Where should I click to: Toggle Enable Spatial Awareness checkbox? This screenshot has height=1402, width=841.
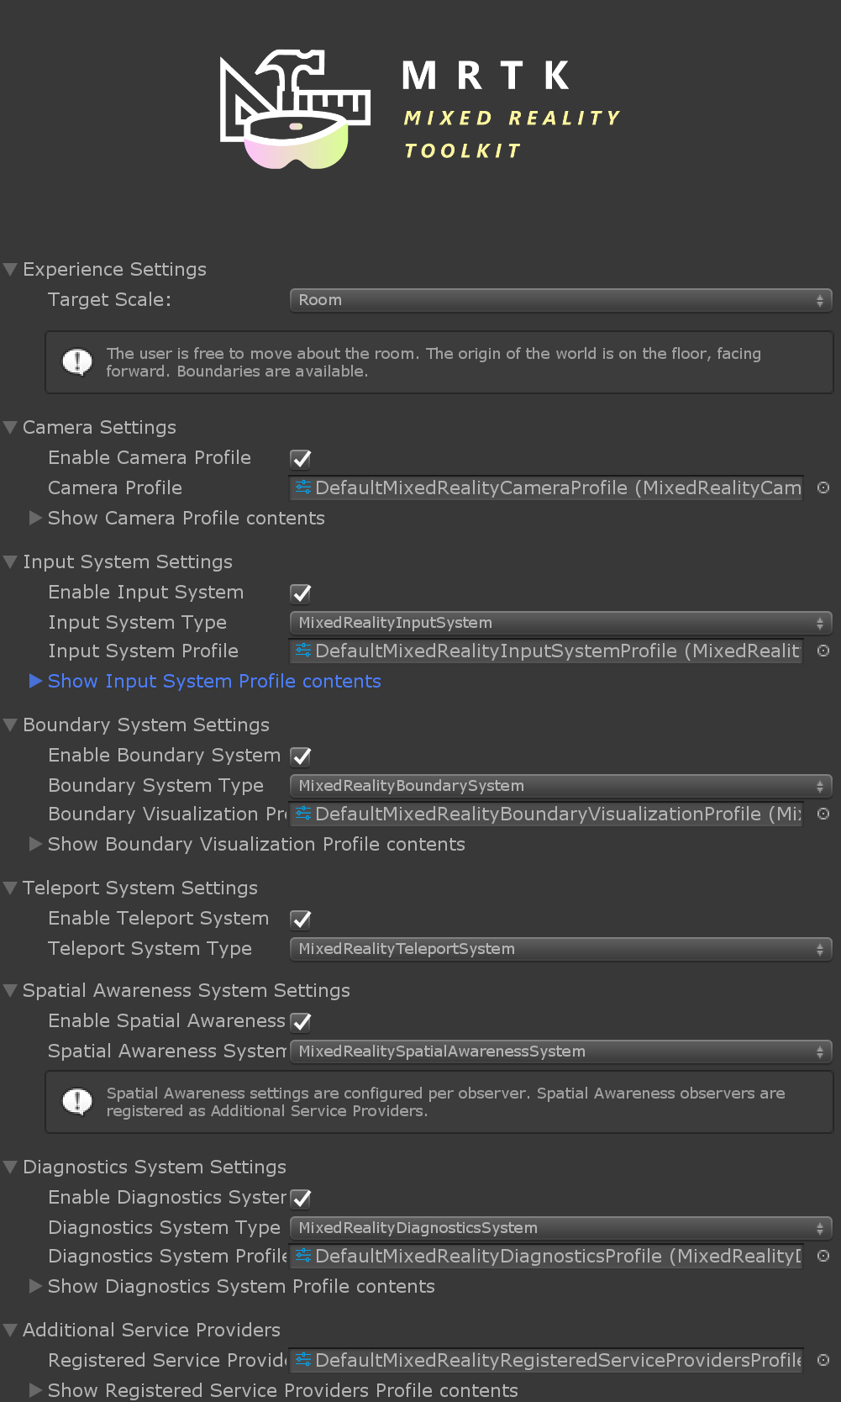pos(301,1022)
